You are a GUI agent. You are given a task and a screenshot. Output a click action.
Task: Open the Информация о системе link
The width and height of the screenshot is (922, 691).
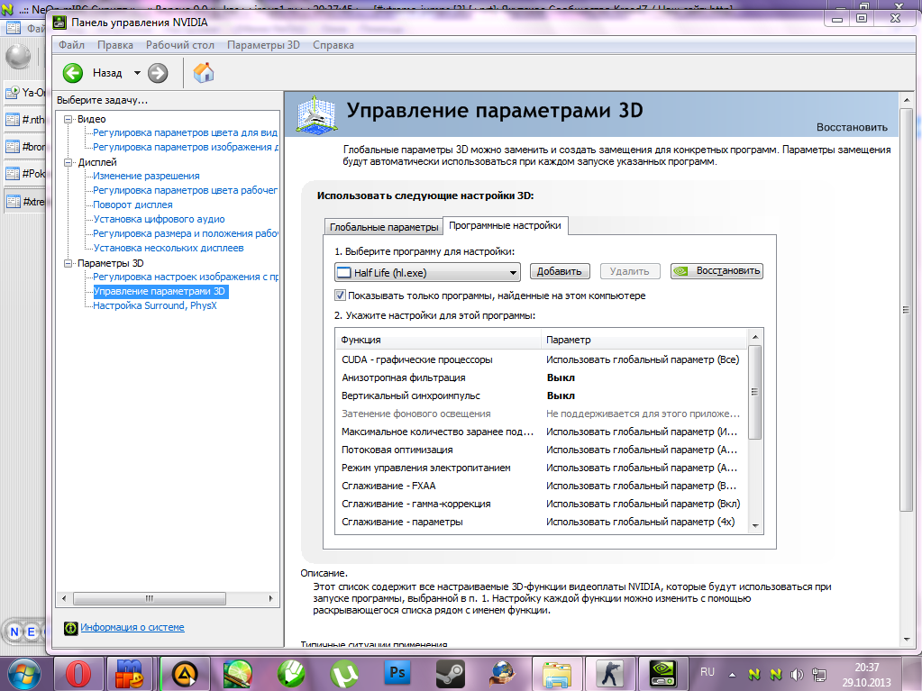(132, 628)
